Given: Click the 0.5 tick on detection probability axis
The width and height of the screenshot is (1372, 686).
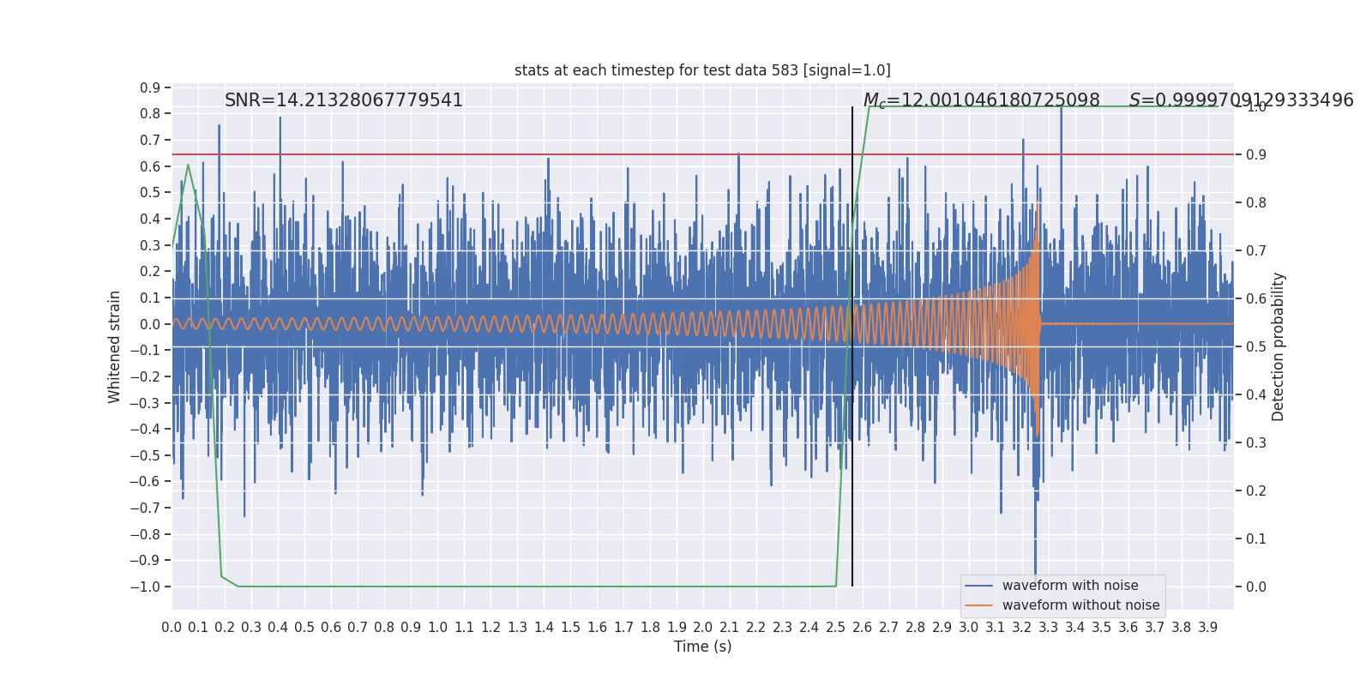Looking at the screenshot, I should coord(1255,346).
